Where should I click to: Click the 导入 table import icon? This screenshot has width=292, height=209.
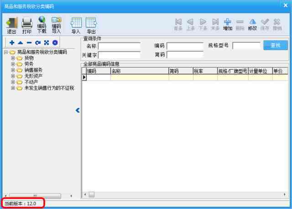[76, 25]
